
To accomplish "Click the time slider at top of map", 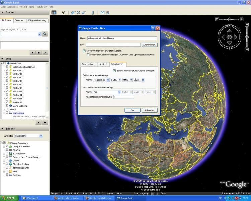I will [229, 19].
